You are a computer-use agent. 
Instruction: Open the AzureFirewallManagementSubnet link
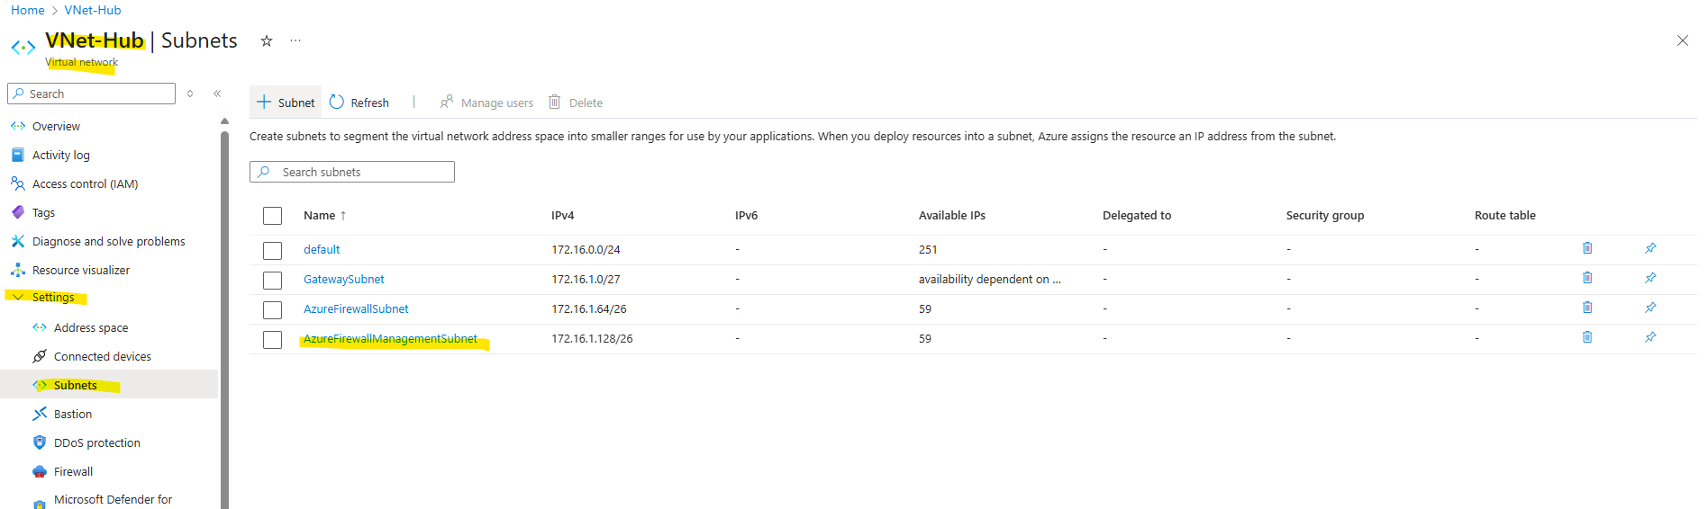click(x=390, y=338)
